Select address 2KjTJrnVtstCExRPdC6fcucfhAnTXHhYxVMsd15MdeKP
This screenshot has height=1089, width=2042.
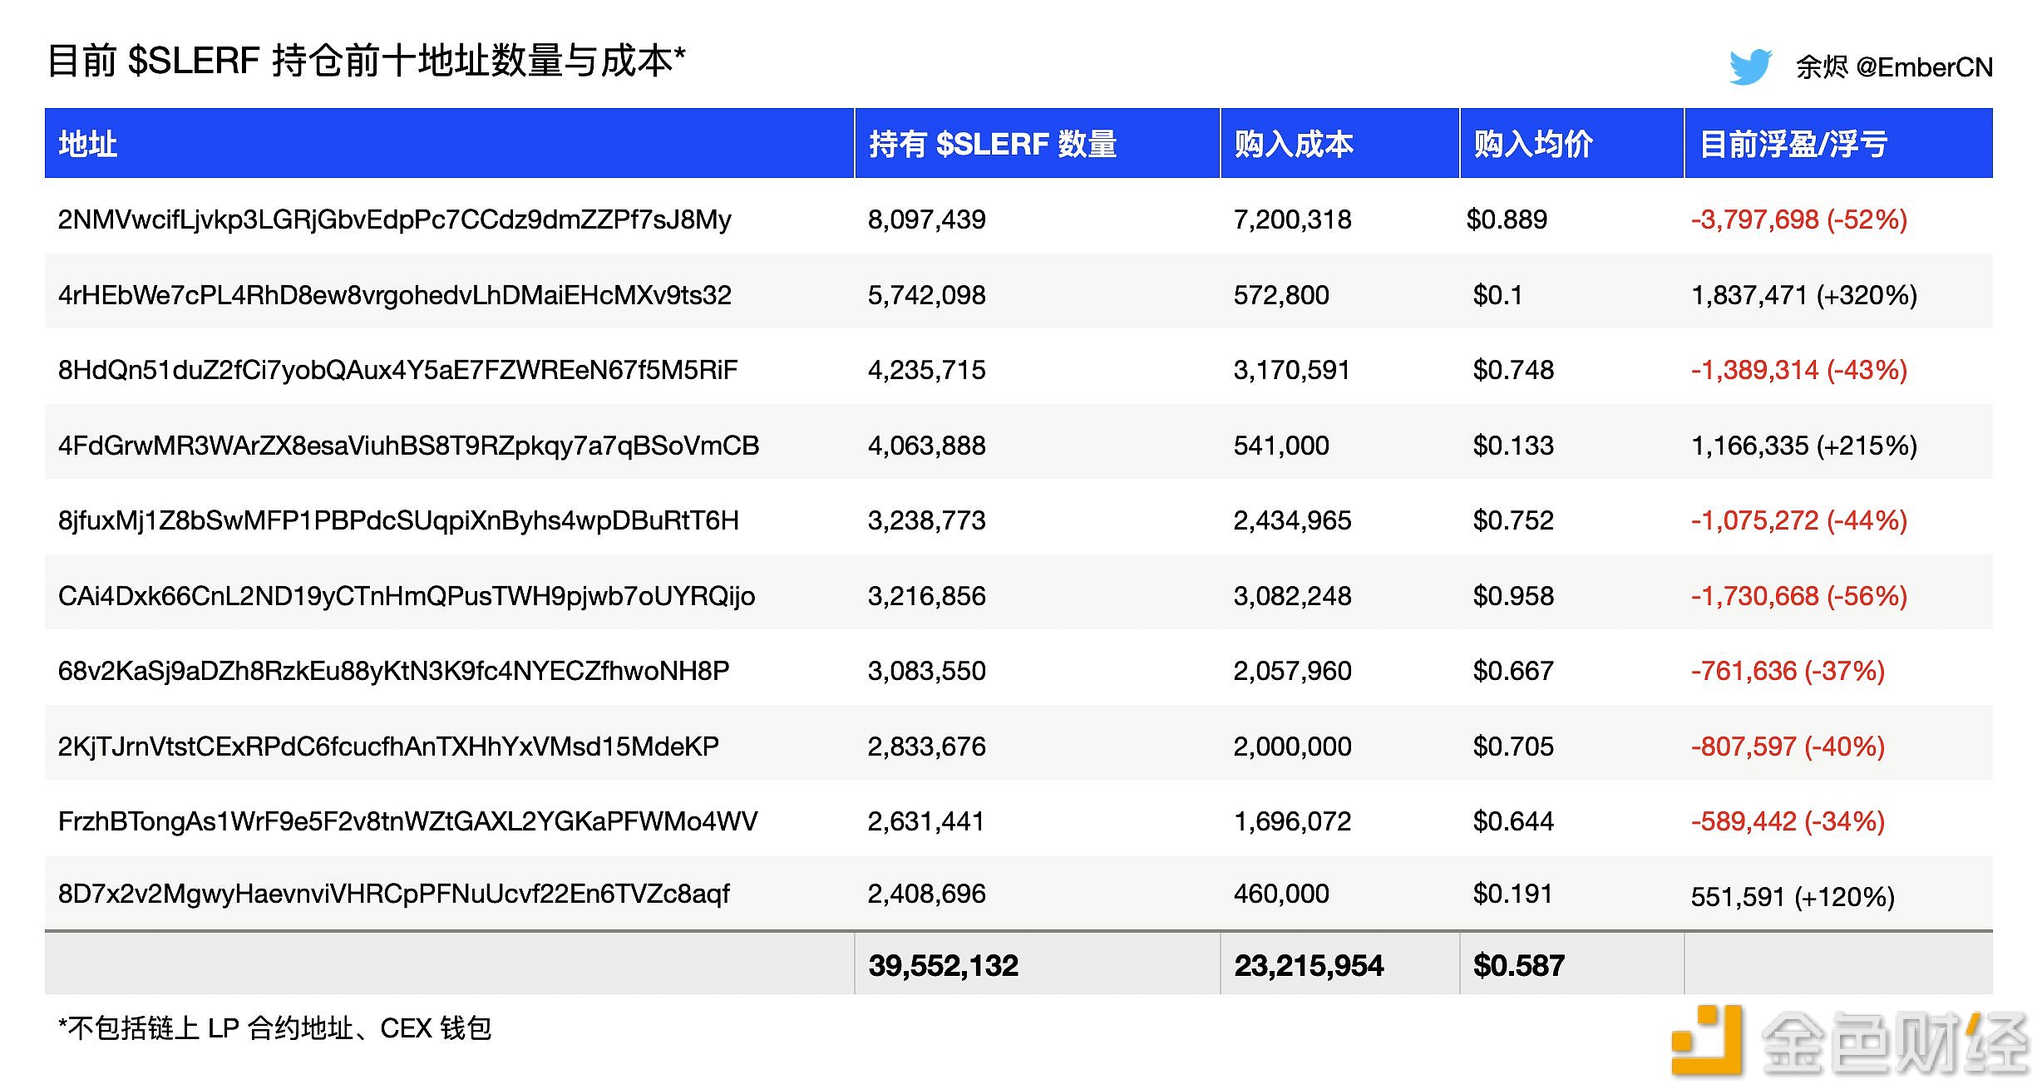(388, 747)
